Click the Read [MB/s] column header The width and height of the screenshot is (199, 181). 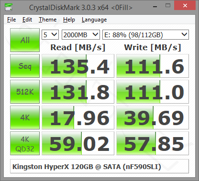[78, 47]
